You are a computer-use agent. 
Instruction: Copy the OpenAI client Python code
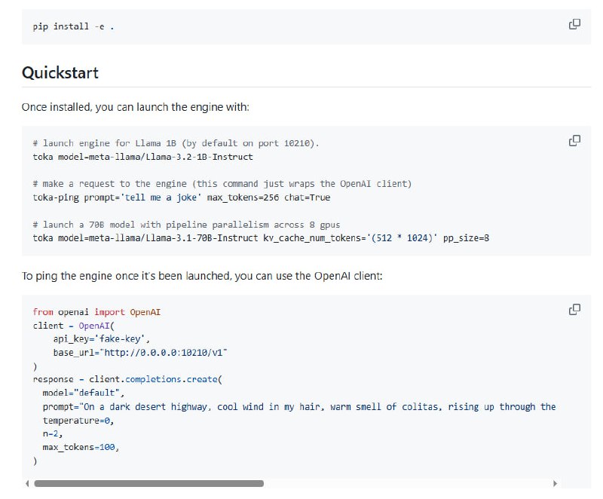pos(574,309)
